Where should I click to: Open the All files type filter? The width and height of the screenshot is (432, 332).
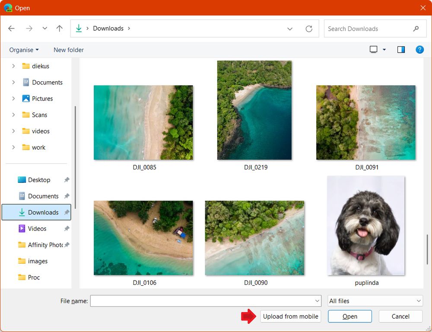375,301
